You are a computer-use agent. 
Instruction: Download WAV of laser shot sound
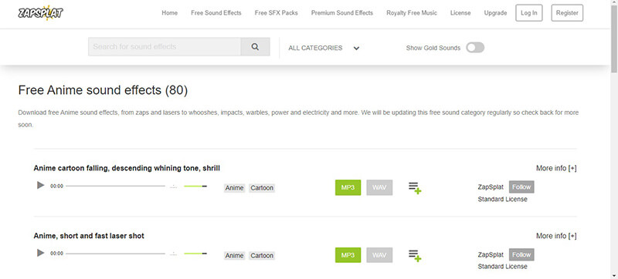[x=379, y=255]
